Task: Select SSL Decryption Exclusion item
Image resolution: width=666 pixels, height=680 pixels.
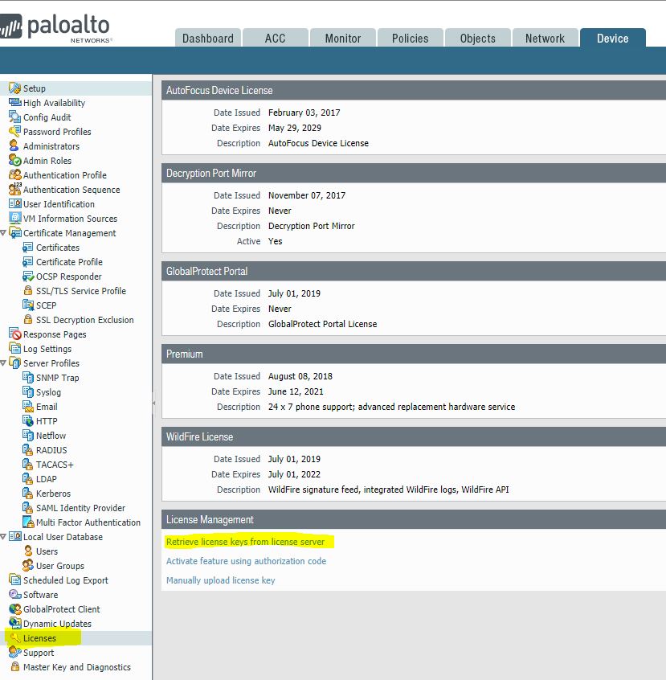Action: (84, 320)
